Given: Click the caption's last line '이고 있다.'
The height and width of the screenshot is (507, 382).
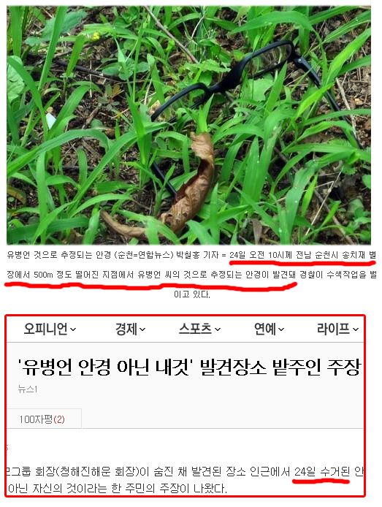Looking at the screenshot, I should click(192, 294).
